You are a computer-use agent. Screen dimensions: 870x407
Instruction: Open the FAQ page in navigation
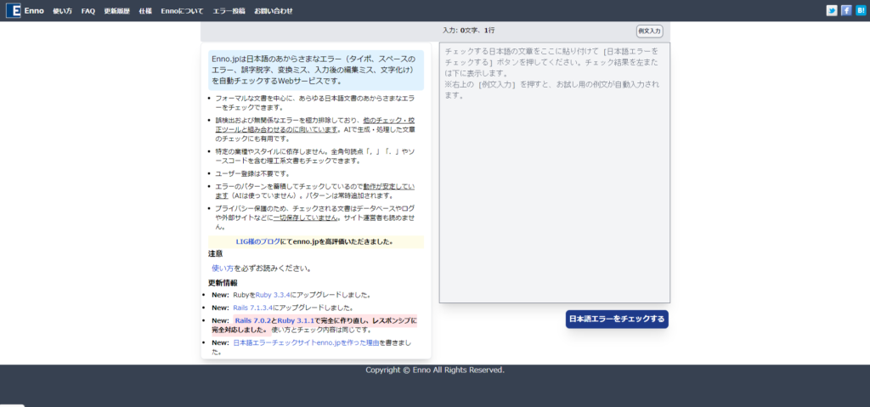tap(88, 11)
